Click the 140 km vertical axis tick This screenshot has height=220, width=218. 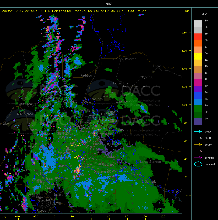pyautogui.click(x=184, y=69)
